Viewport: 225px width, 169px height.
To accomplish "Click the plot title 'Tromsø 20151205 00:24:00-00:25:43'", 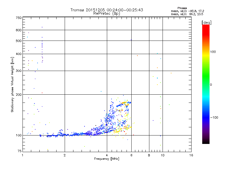I will [x=107, y=10].
